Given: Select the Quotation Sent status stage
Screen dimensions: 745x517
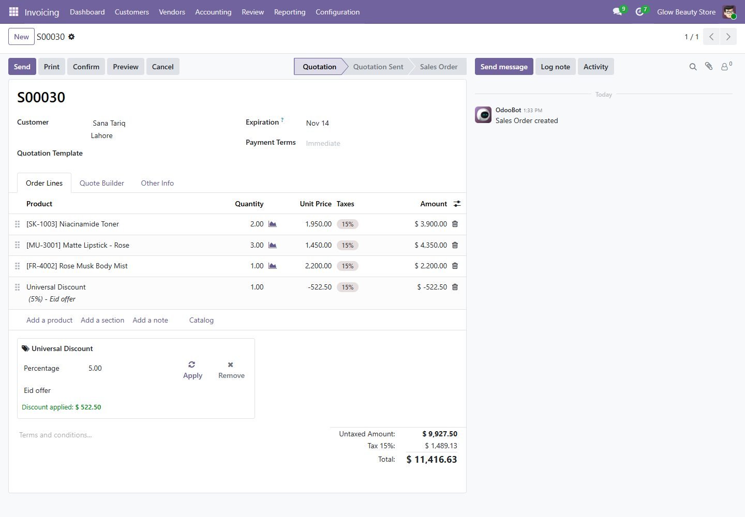Looking at the screenshot, I should coord(378,67).
